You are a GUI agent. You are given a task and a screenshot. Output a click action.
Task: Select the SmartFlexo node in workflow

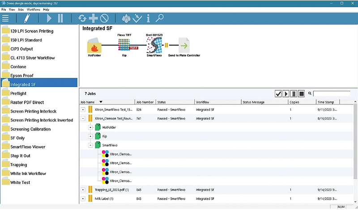pos(154,46)
